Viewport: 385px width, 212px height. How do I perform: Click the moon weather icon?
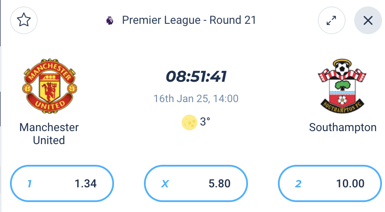coord(189,122)
